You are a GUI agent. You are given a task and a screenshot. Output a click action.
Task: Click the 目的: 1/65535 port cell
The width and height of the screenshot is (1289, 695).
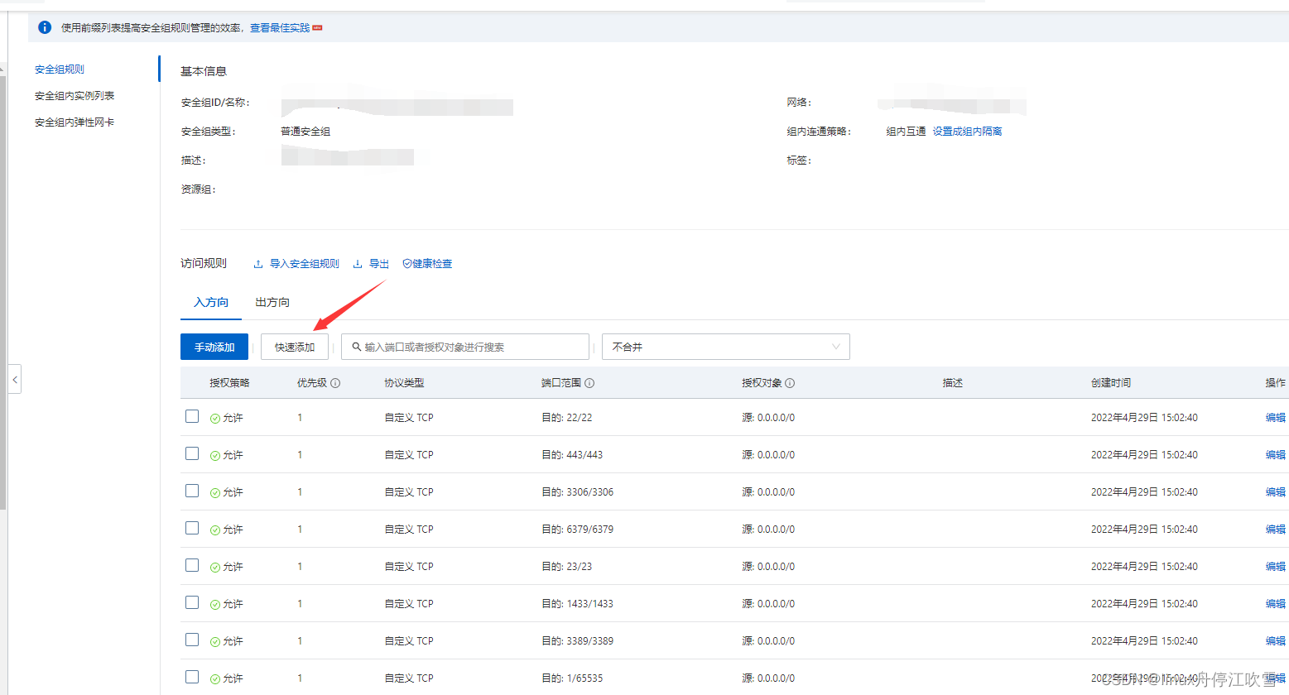tap(572, 678)
